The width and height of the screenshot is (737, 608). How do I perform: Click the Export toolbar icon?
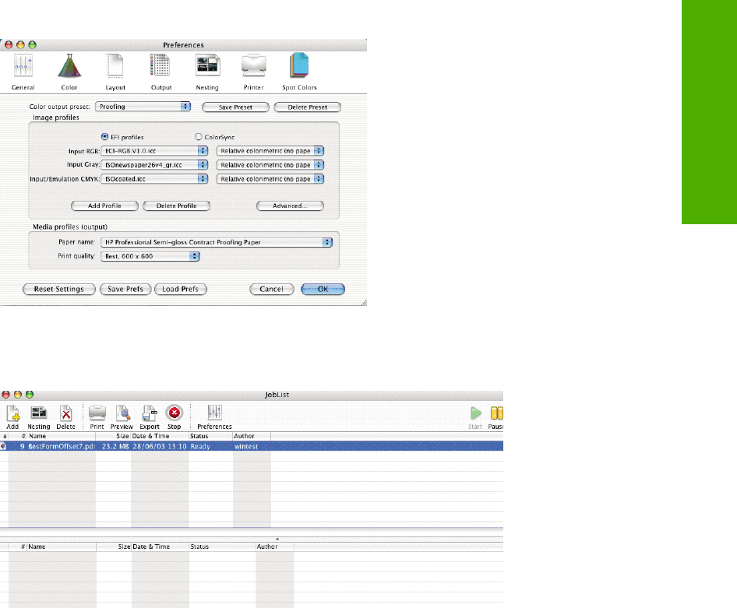tap(150, 415)
